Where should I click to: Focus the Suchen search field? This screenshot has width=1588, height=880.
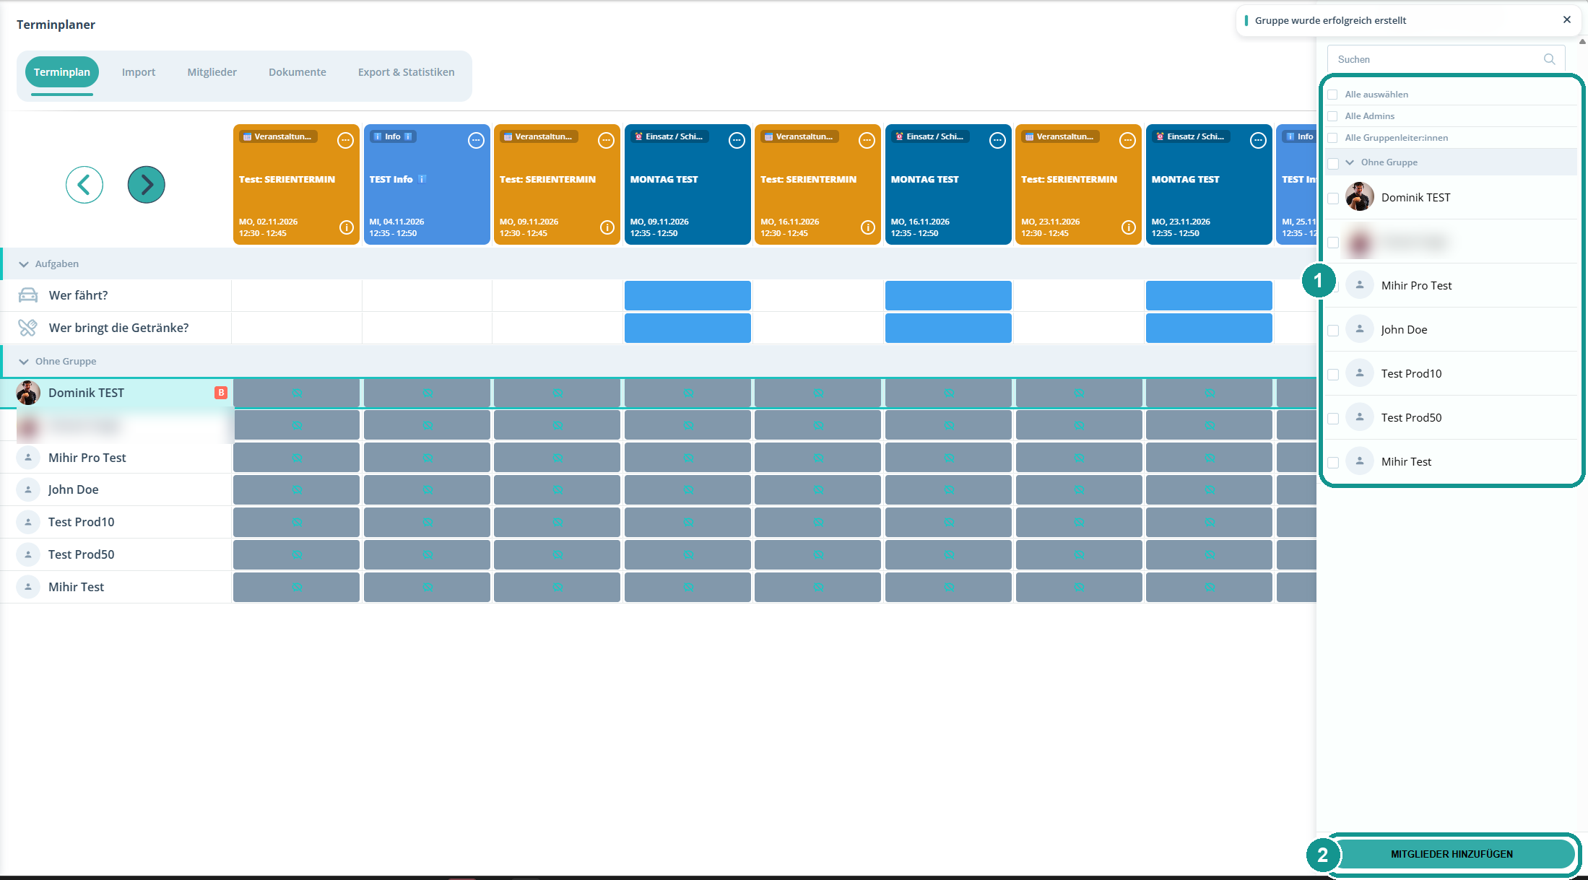tap(1446, 59)
